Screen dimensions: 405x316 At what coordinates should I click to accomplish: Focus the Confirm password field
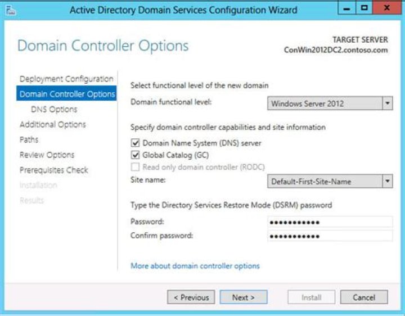(330, 236)
